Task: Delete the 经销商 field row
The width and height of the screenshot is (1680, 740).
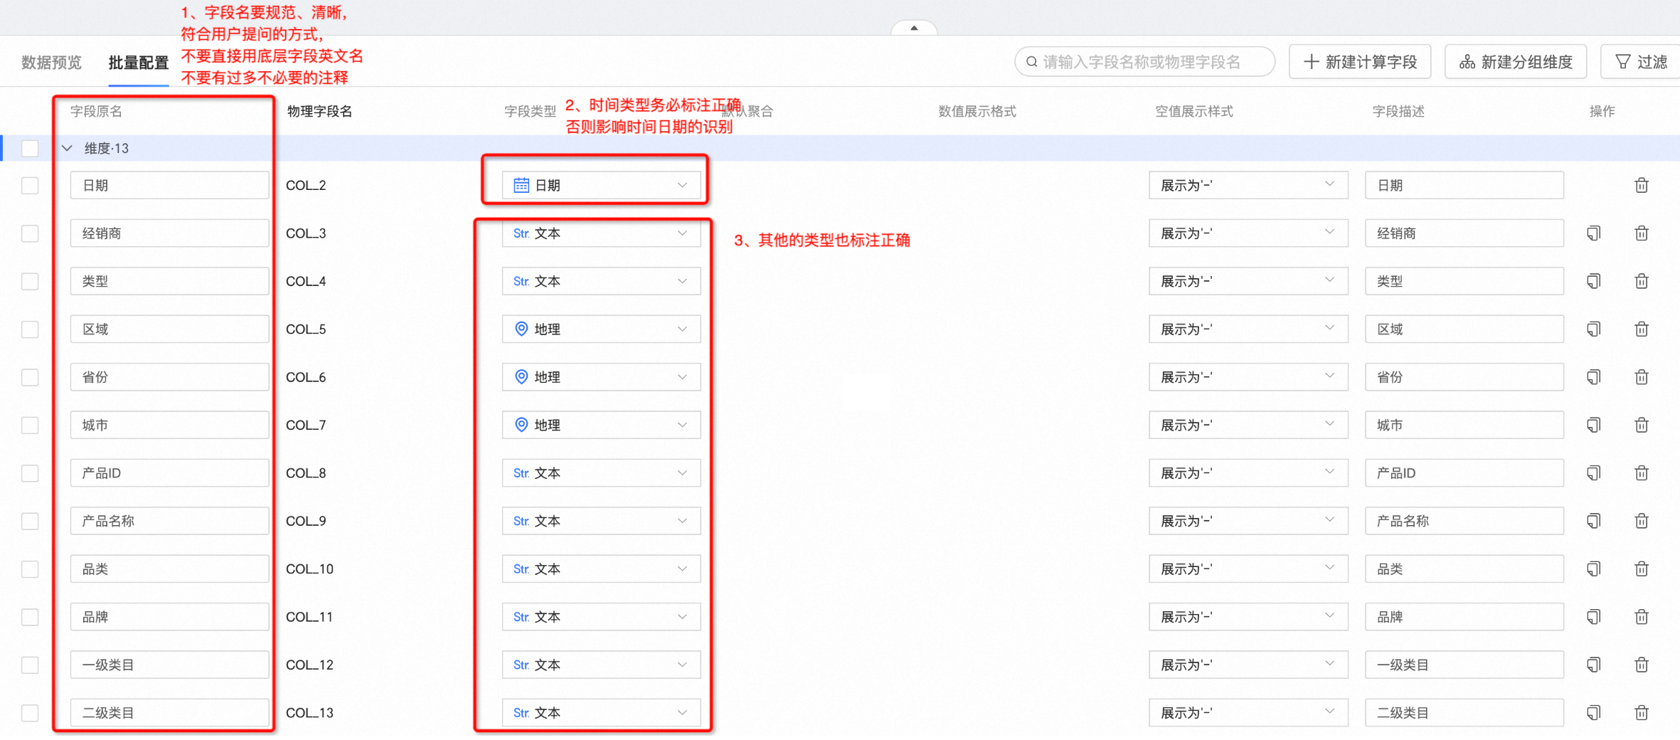Action: (x=1642, y=233)
